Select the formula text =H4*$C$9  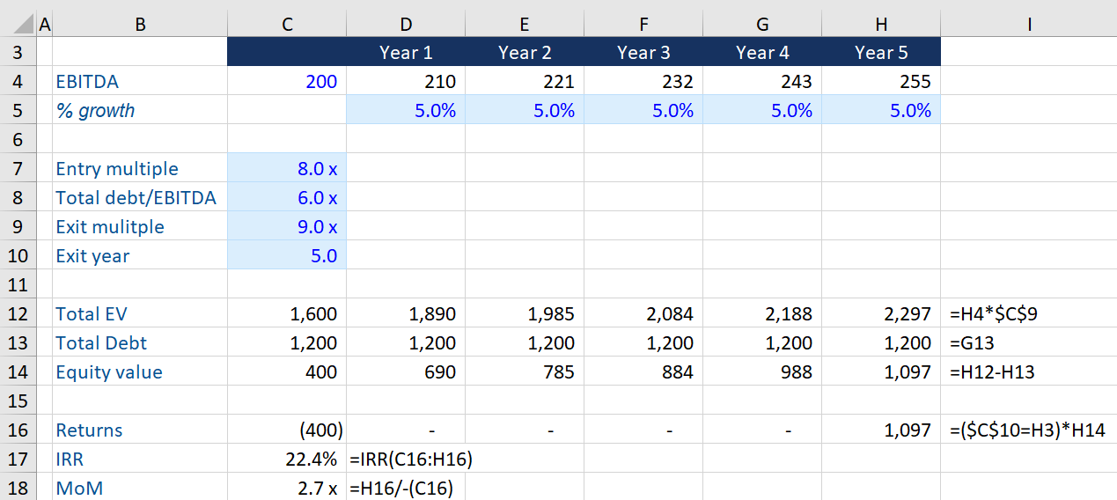pyautogui.click(x=995, y=314)
